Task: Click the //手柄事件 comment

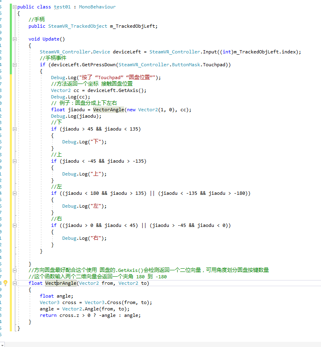Action: click(53, 58)
